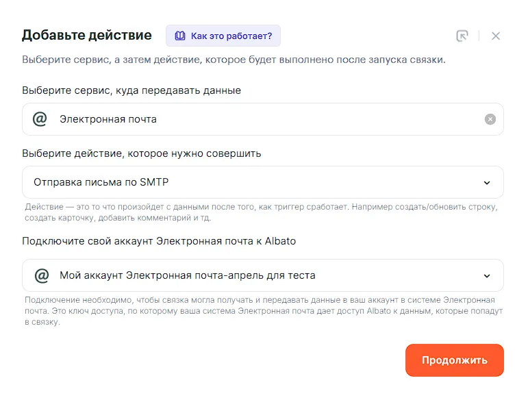Click the helper text starting with 'Подключение необходимо'
Viewport: 528px width, 400px height.
click(x=264, y=311)
